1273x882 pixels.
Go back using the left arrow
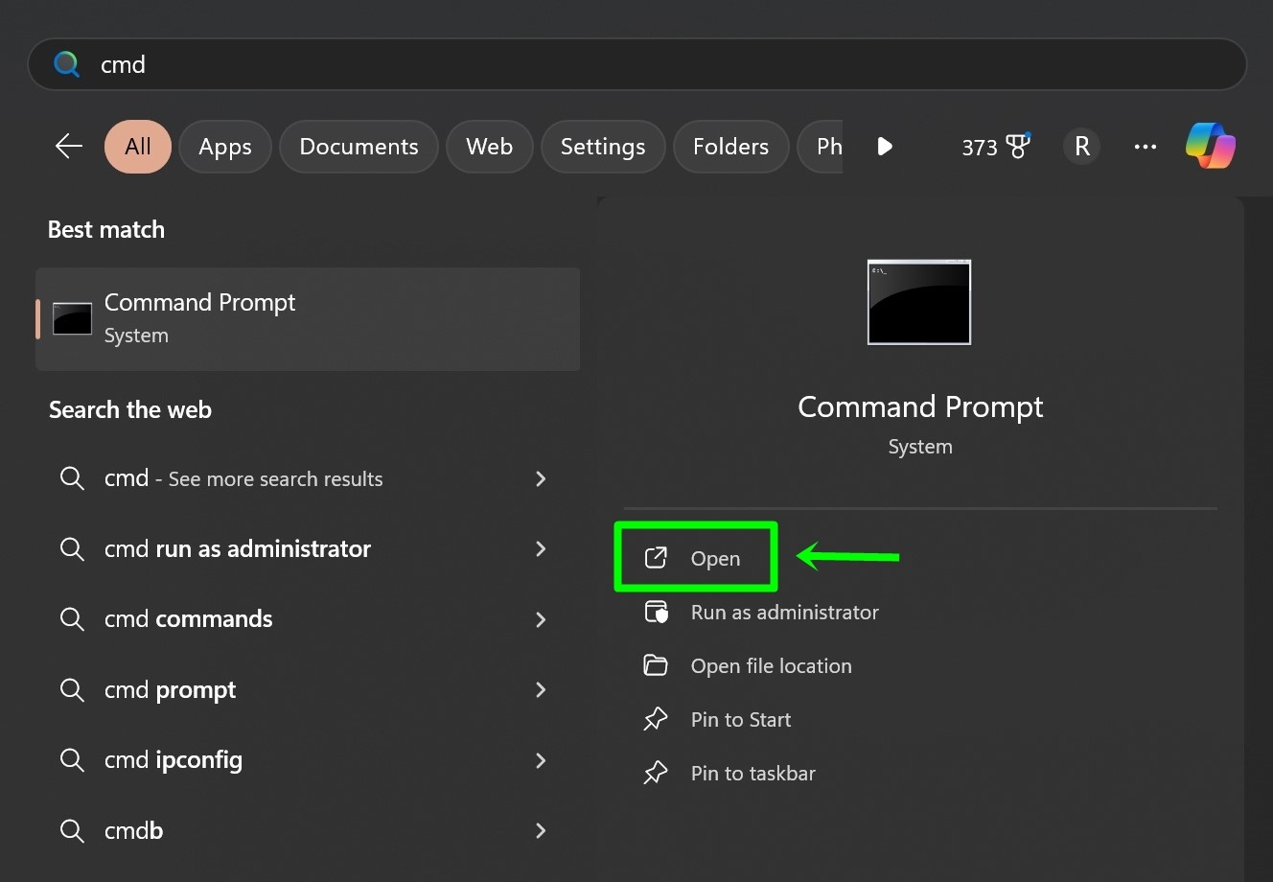tap(69, 146)
